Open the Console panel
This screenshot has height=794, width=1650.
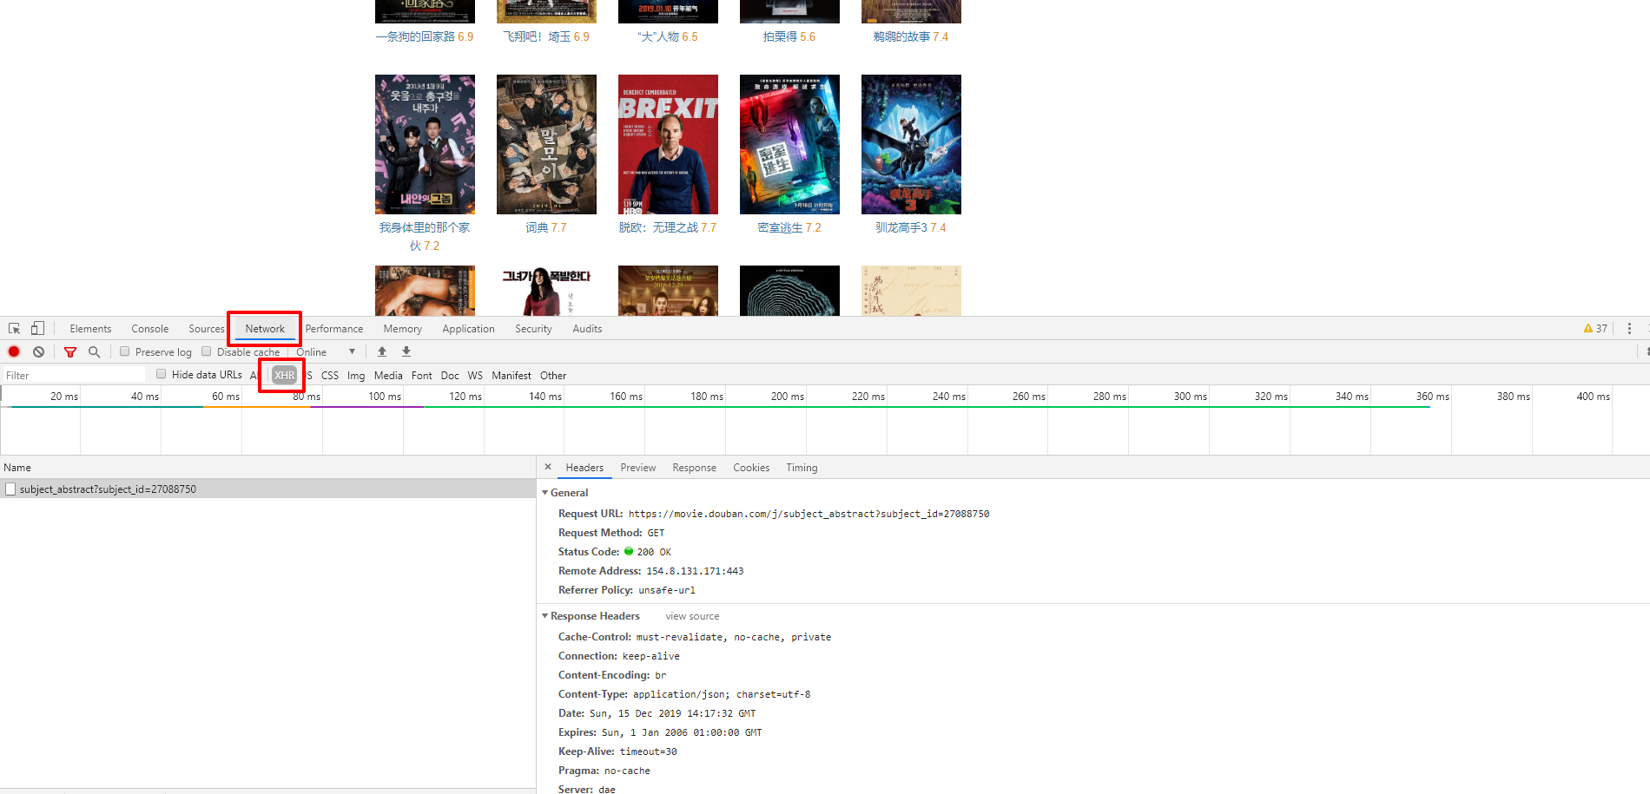click(150, 329)
